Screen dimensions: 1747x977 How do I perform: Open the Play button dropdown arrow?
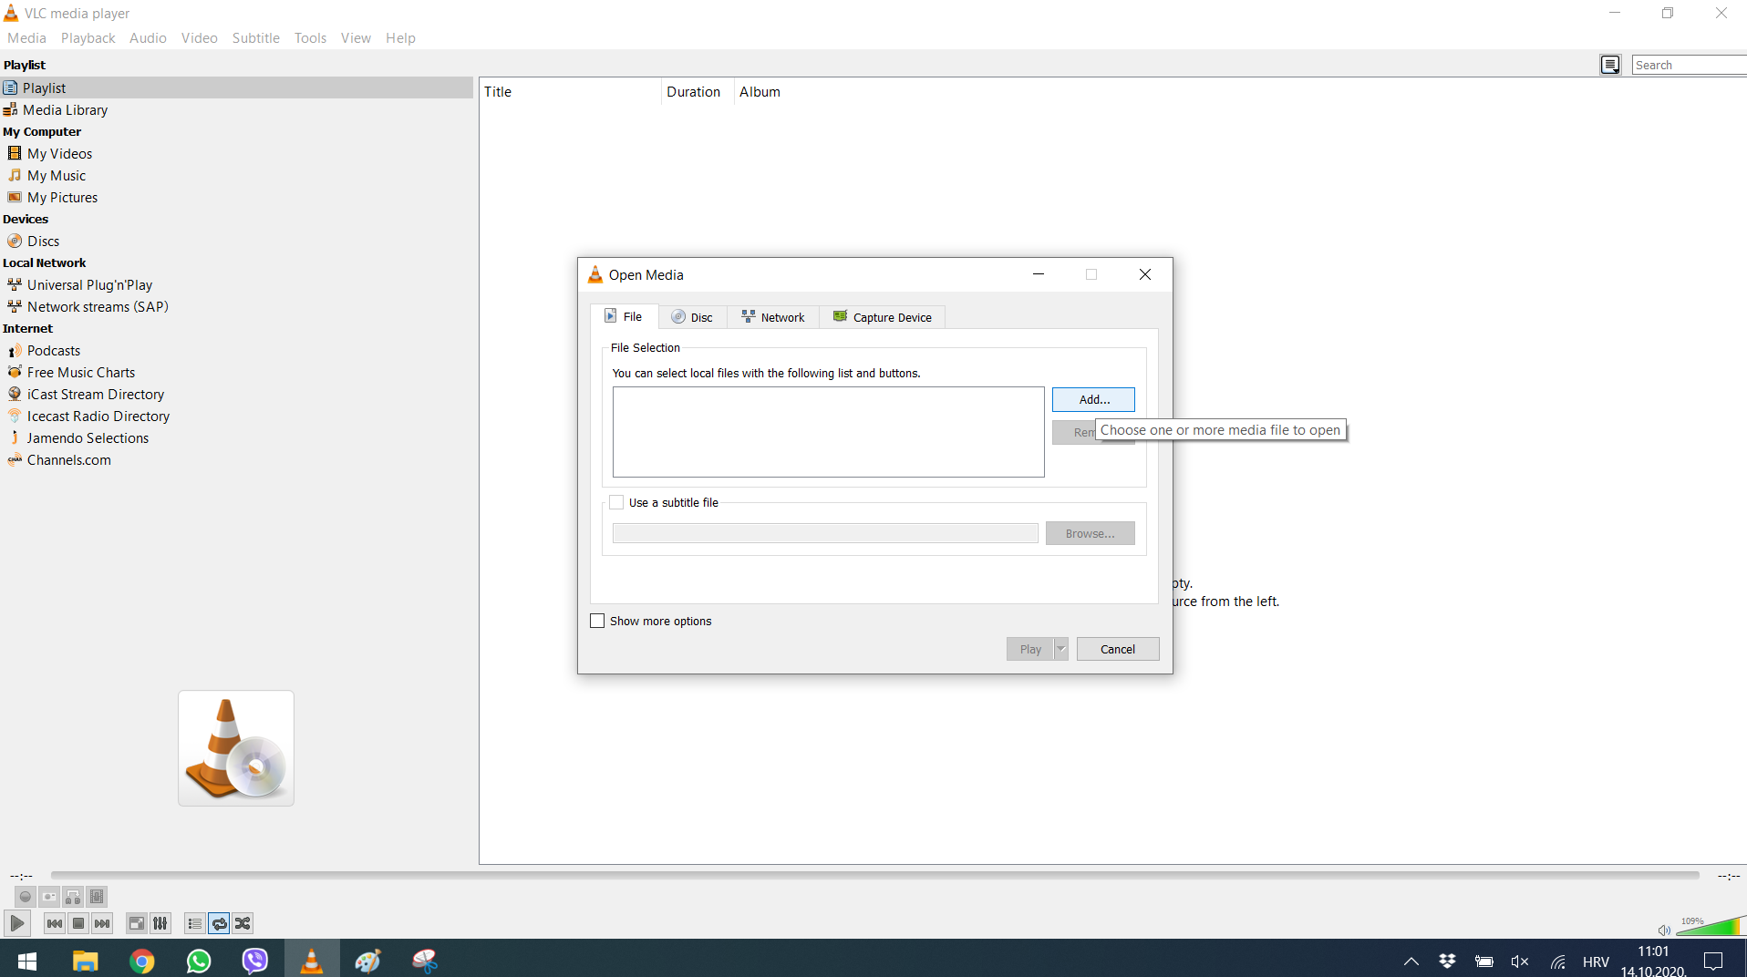click(x=1061, y=649)
